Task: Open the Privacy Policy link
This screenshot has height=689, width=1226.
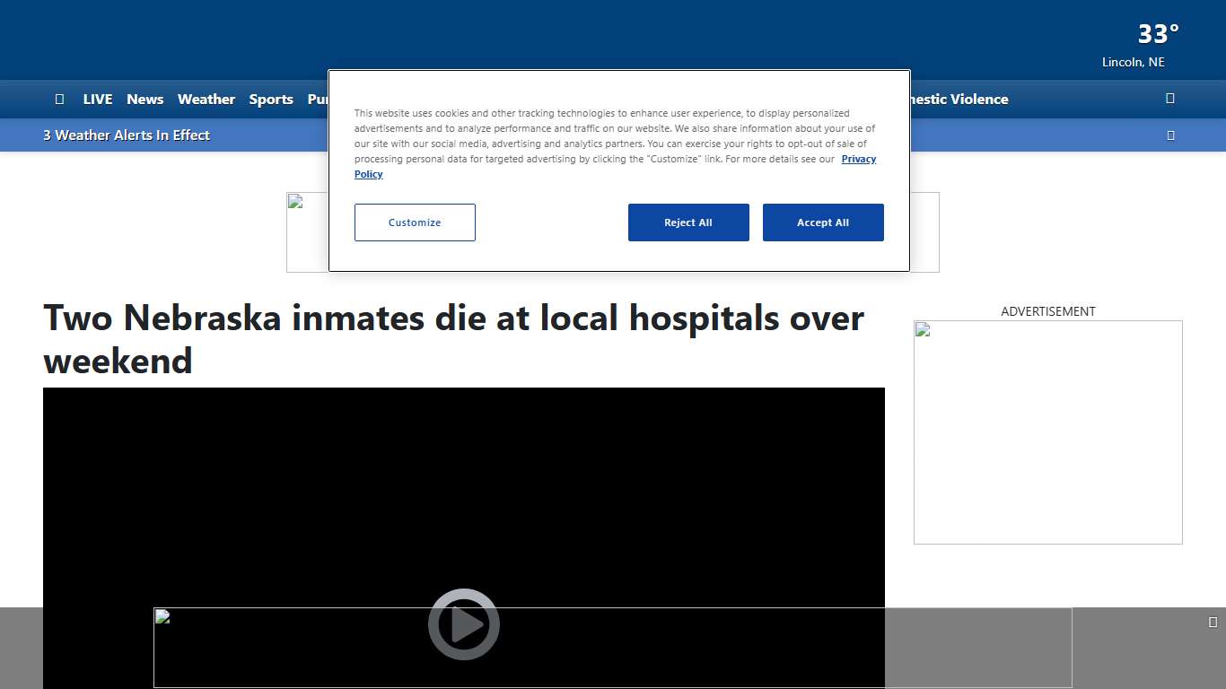Action: 858,159
